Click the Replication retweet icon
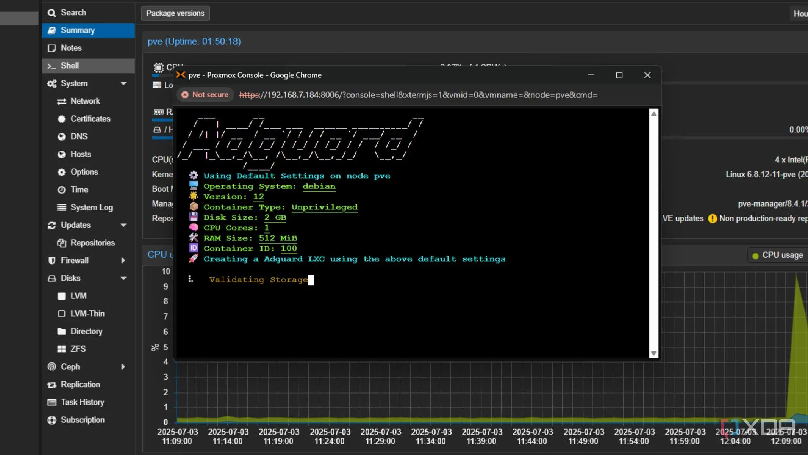The height and width of the screenshot is (455, 808). [x=52, y=385]
